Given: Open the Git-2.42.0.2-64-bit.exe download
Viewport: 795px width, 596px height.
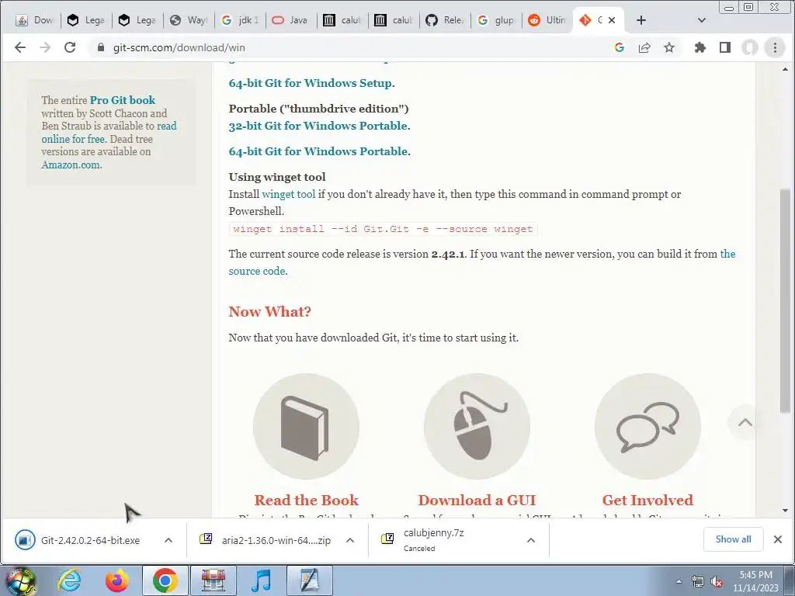Looking at the screenshot, I should click(x=90, y=540).
